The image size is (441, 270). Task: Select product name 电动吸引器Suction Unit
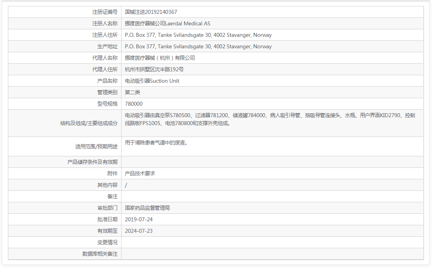pos(152,81)
